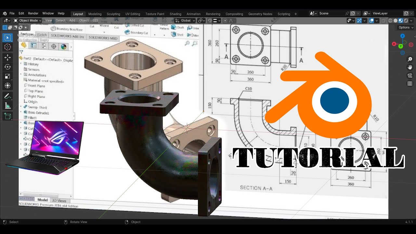
Task: Open the Object Mode dropdown
Action: 27,20
